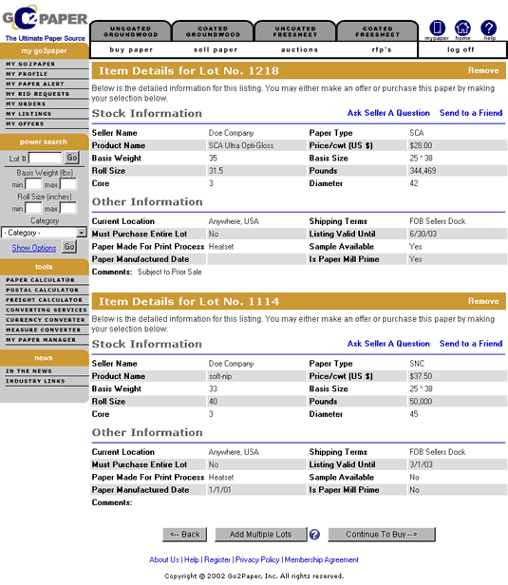The height and width of the screenshot is (585, 508).
Task: Click manufactured date 1/1/01
Action: (x=219, y=490)
